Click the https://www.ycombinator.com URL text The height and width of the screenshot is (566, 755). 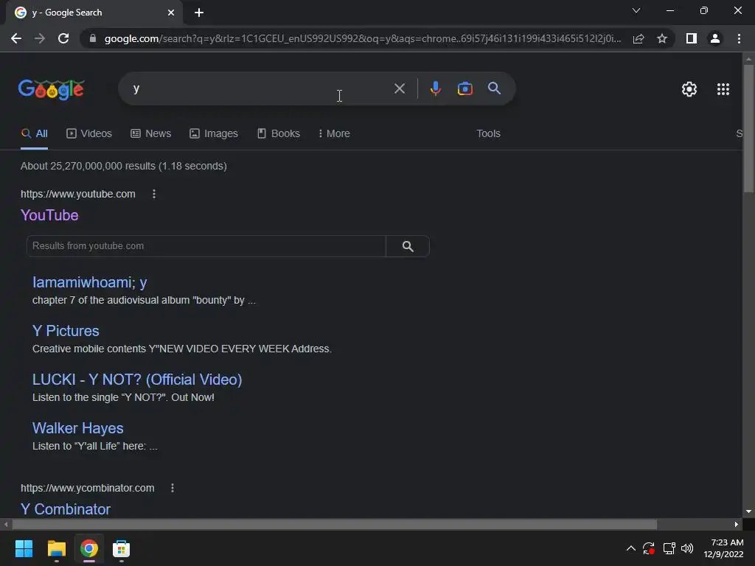coord(88,488)
